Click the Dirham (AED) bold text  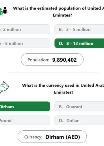(x=63, y=137)
